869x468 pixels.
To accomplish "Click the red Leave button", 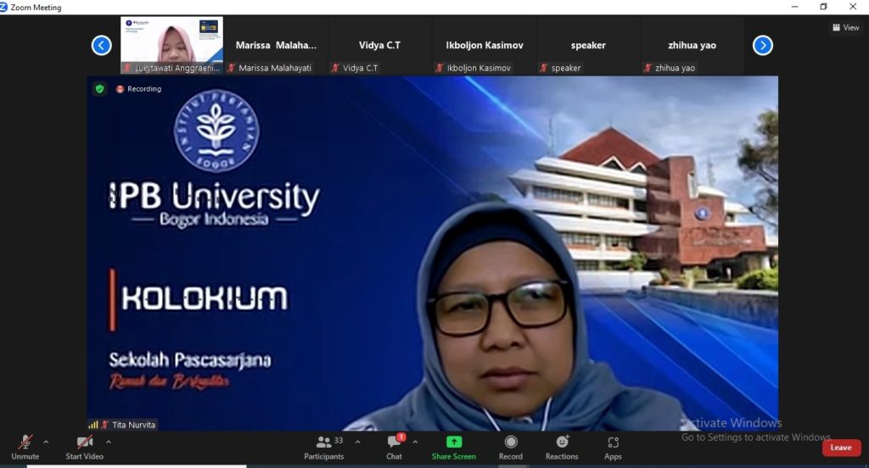I will tap(841, 448).
